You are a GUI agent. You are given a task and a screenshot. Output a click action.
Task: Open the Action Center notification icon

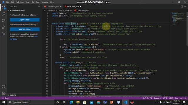pyautogui.click(x=184, y=102)
